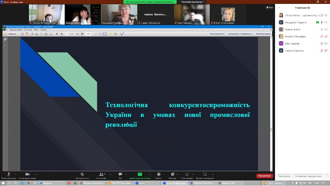
Task: Click mute all participants button
Action: tap(308, 176)
